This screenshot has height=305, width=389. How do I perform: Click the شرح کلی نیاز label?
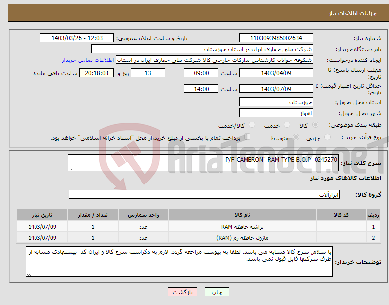point(361,163)
